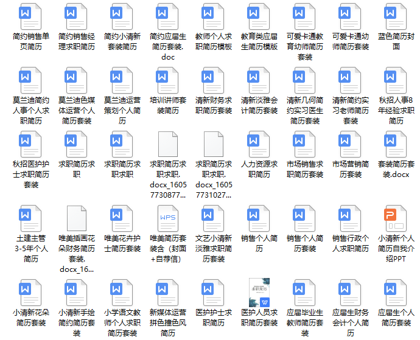Select the 套装简历套装.docx file icon
Viewport: 420px width, 340px height.
[396, 144]
